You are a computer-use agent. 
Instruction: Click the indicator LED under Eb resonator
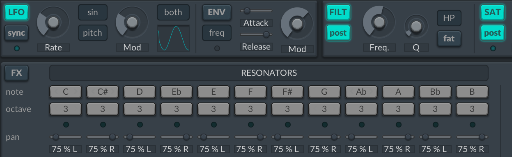pyautogui.click(x=177, y=125)
